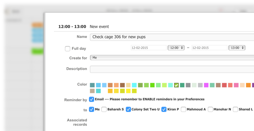Tick the Mahmoud A checkbox
This screenshot has height=131, width=254.
point(183,109)
